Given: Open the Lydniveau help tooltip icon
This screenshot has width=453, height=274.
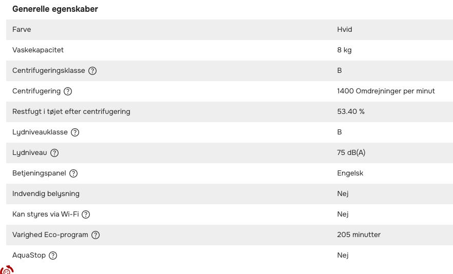Looking at the screenshot, I should pos(54,153).
